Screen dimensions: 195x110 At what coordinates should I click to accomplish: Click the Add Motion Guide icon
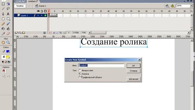[20, 33]
